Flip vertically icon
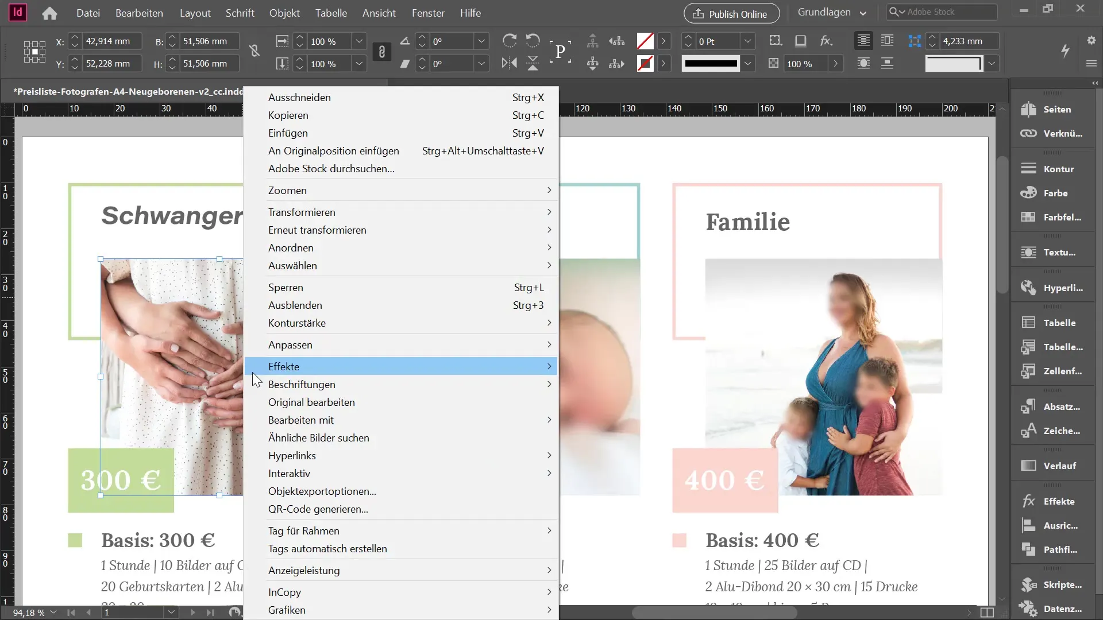This screenshot has width=1103, height=620. tap(533, 63)
